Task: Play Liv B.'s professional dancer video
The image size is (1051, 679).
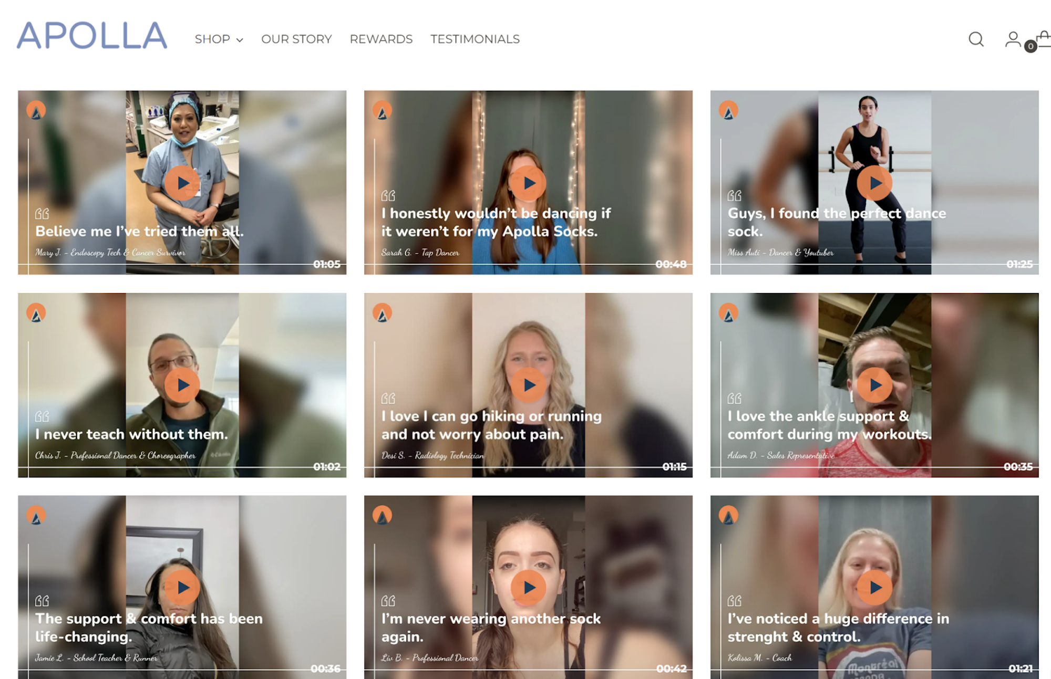Action: pos(528,587)
